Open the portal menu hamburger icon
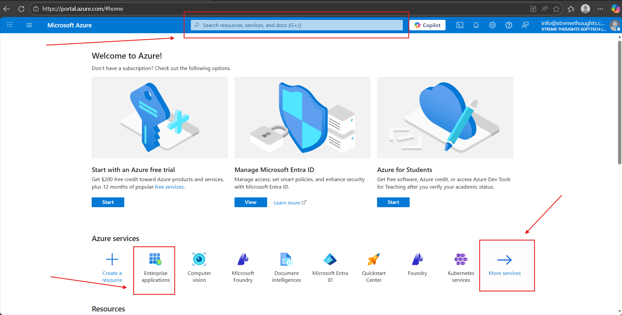 [29, 25]
